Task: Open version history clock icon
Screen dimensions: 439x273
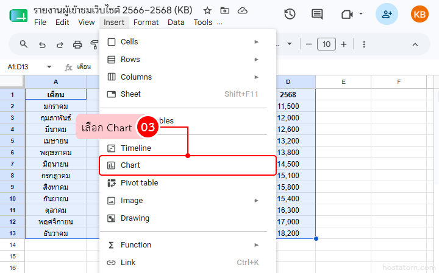Action: pos(290,14)
